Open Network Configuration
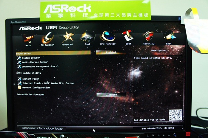Image resolution: width=208 pixels, height=138 pixels. tap(36, 87)
